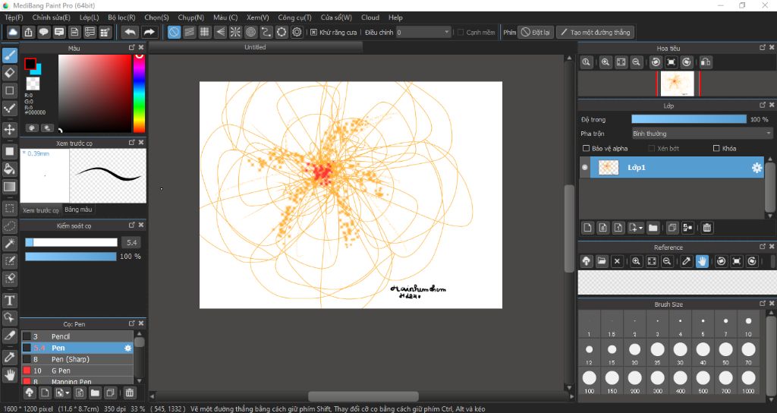
Task: Click the Navigator preview thumbnail
Action: click(678, 84)
